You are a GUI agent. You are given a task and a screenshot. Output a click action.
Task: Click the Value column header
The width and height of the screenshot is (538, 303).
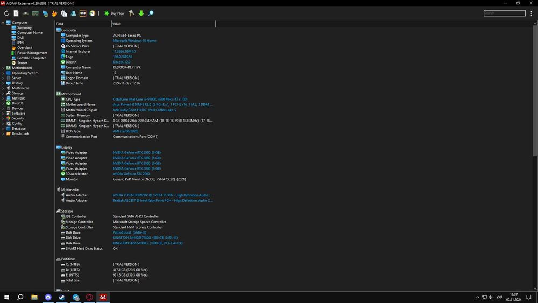click(x=164, y=24)
